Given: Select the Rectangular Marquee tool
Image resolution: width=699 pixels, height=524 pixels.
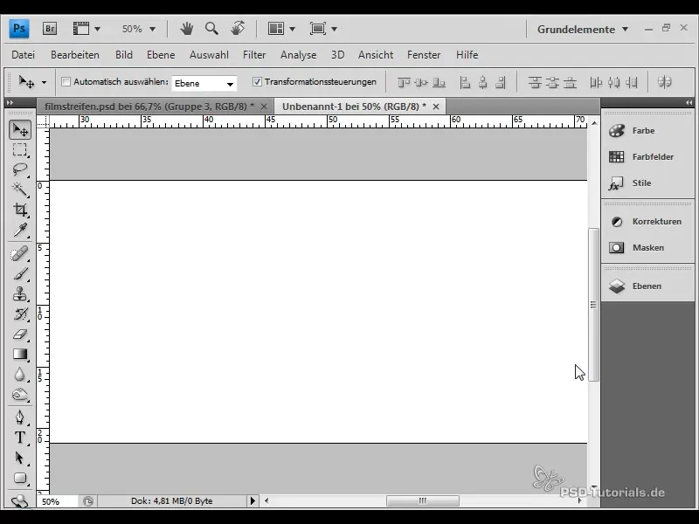Looking at the screenshot, I should click(x=19, y=149).
